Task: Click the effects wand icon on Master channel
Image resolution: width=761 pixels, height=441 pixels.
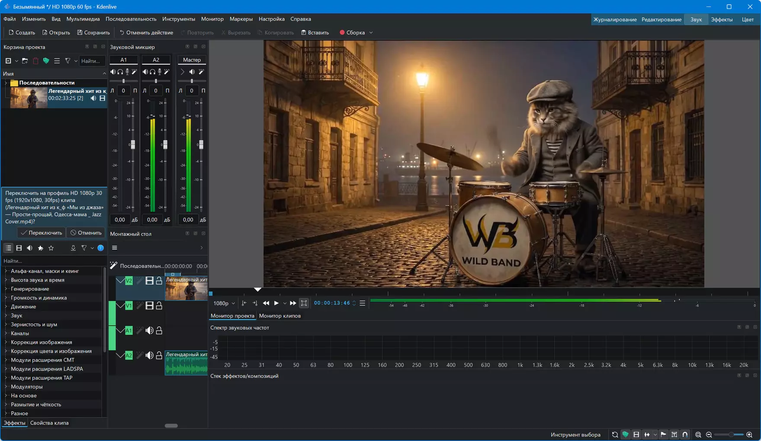Action: tap(201, 72)
